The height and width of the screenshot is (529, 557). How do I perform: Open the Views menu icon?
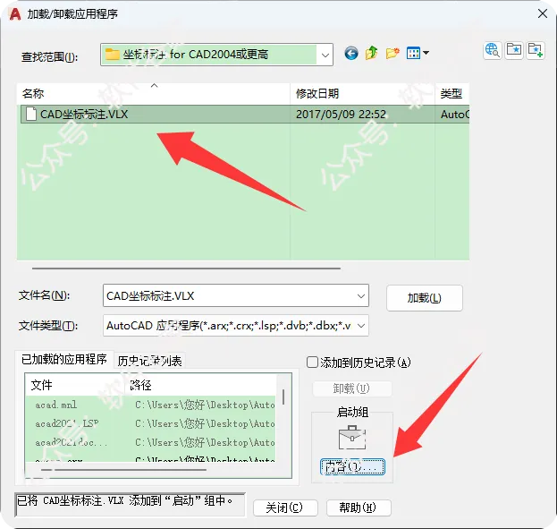point(418,54)
